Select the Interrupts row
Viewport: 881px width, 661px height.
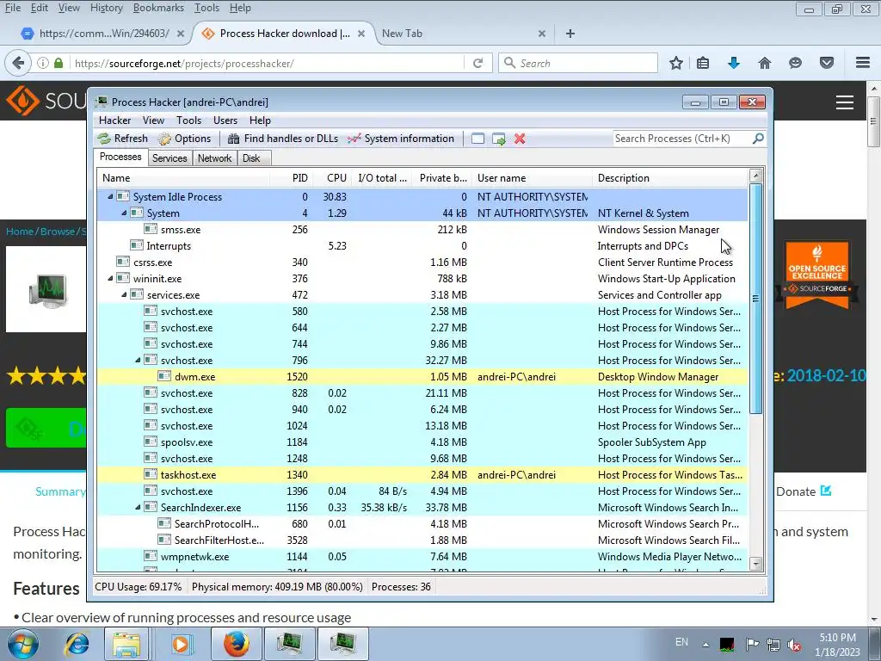[x=422, y=245]
